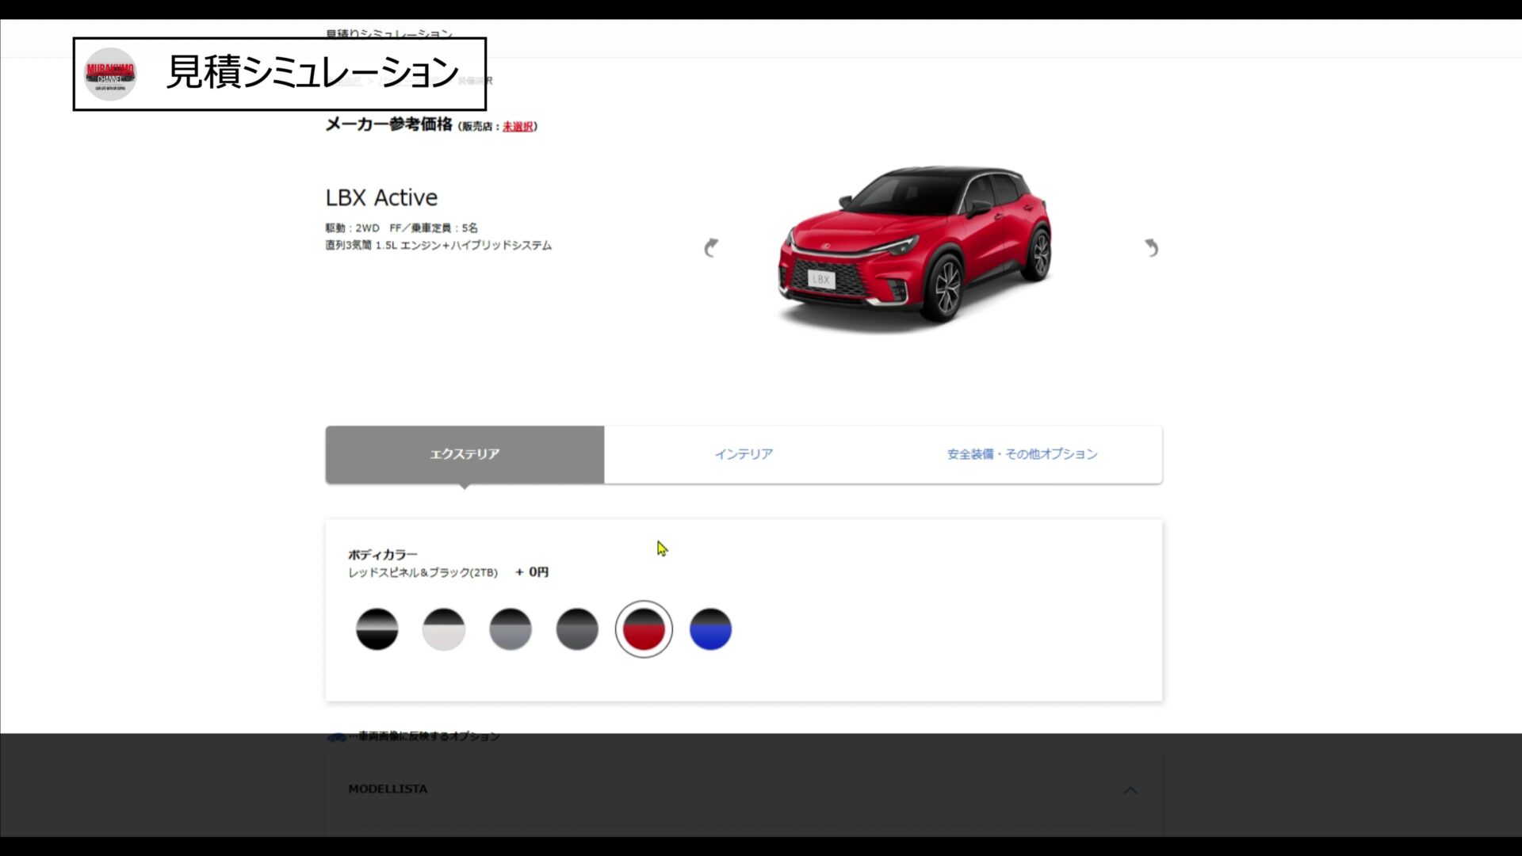Rotate the car image right with the arrow
The width and height of the screenshot is (1522, 856).
(1151, 247)
